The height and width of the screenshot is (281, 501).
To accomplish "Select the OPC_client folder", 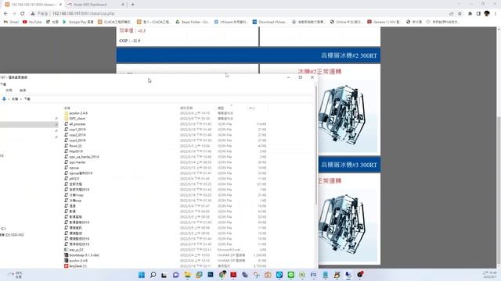I will 77,119.
